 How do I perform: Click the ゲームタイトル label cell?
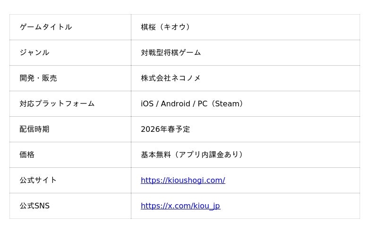(46, 27)
